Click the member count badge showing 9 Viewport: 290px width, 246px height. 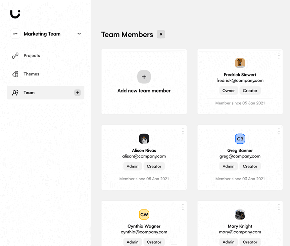click(x=161, y=35)
